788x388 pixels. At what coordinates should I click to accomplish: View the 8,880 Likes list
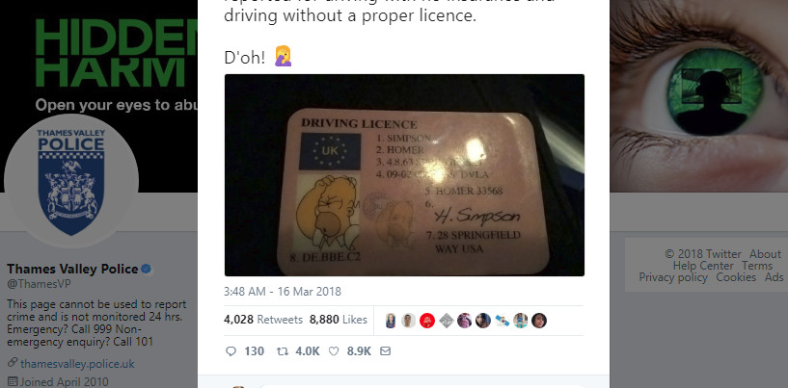click(339, 320)
